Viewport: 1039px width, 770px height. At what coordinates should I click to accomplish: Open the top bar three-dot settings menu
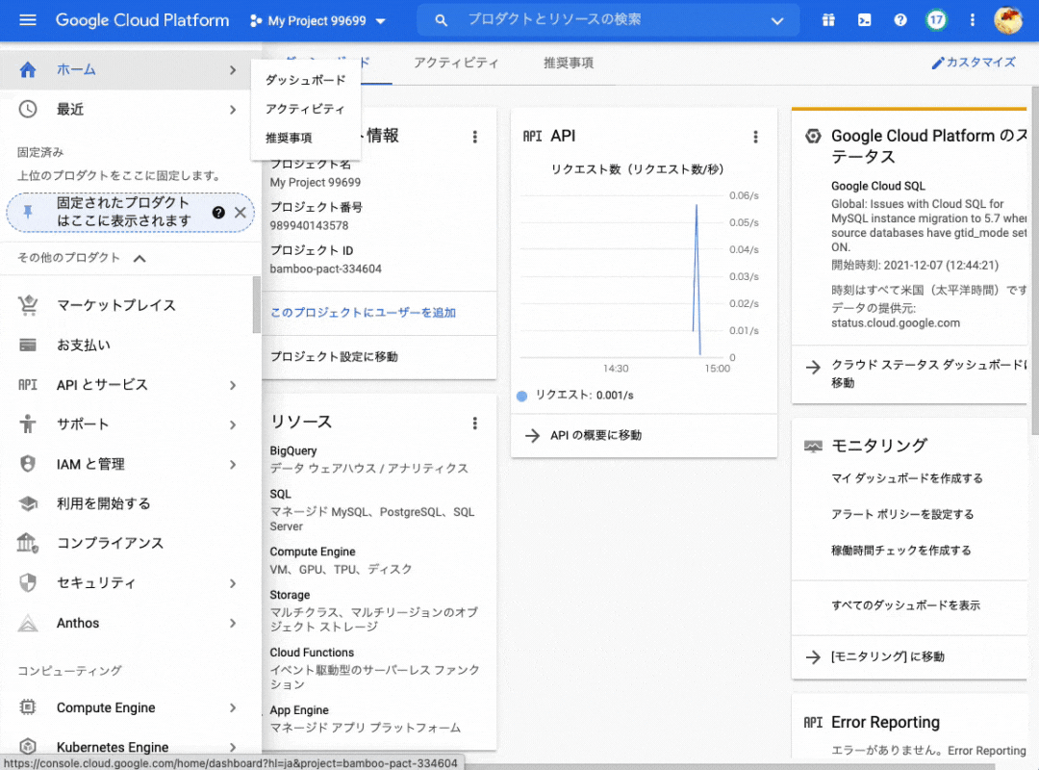click(972, 20)
